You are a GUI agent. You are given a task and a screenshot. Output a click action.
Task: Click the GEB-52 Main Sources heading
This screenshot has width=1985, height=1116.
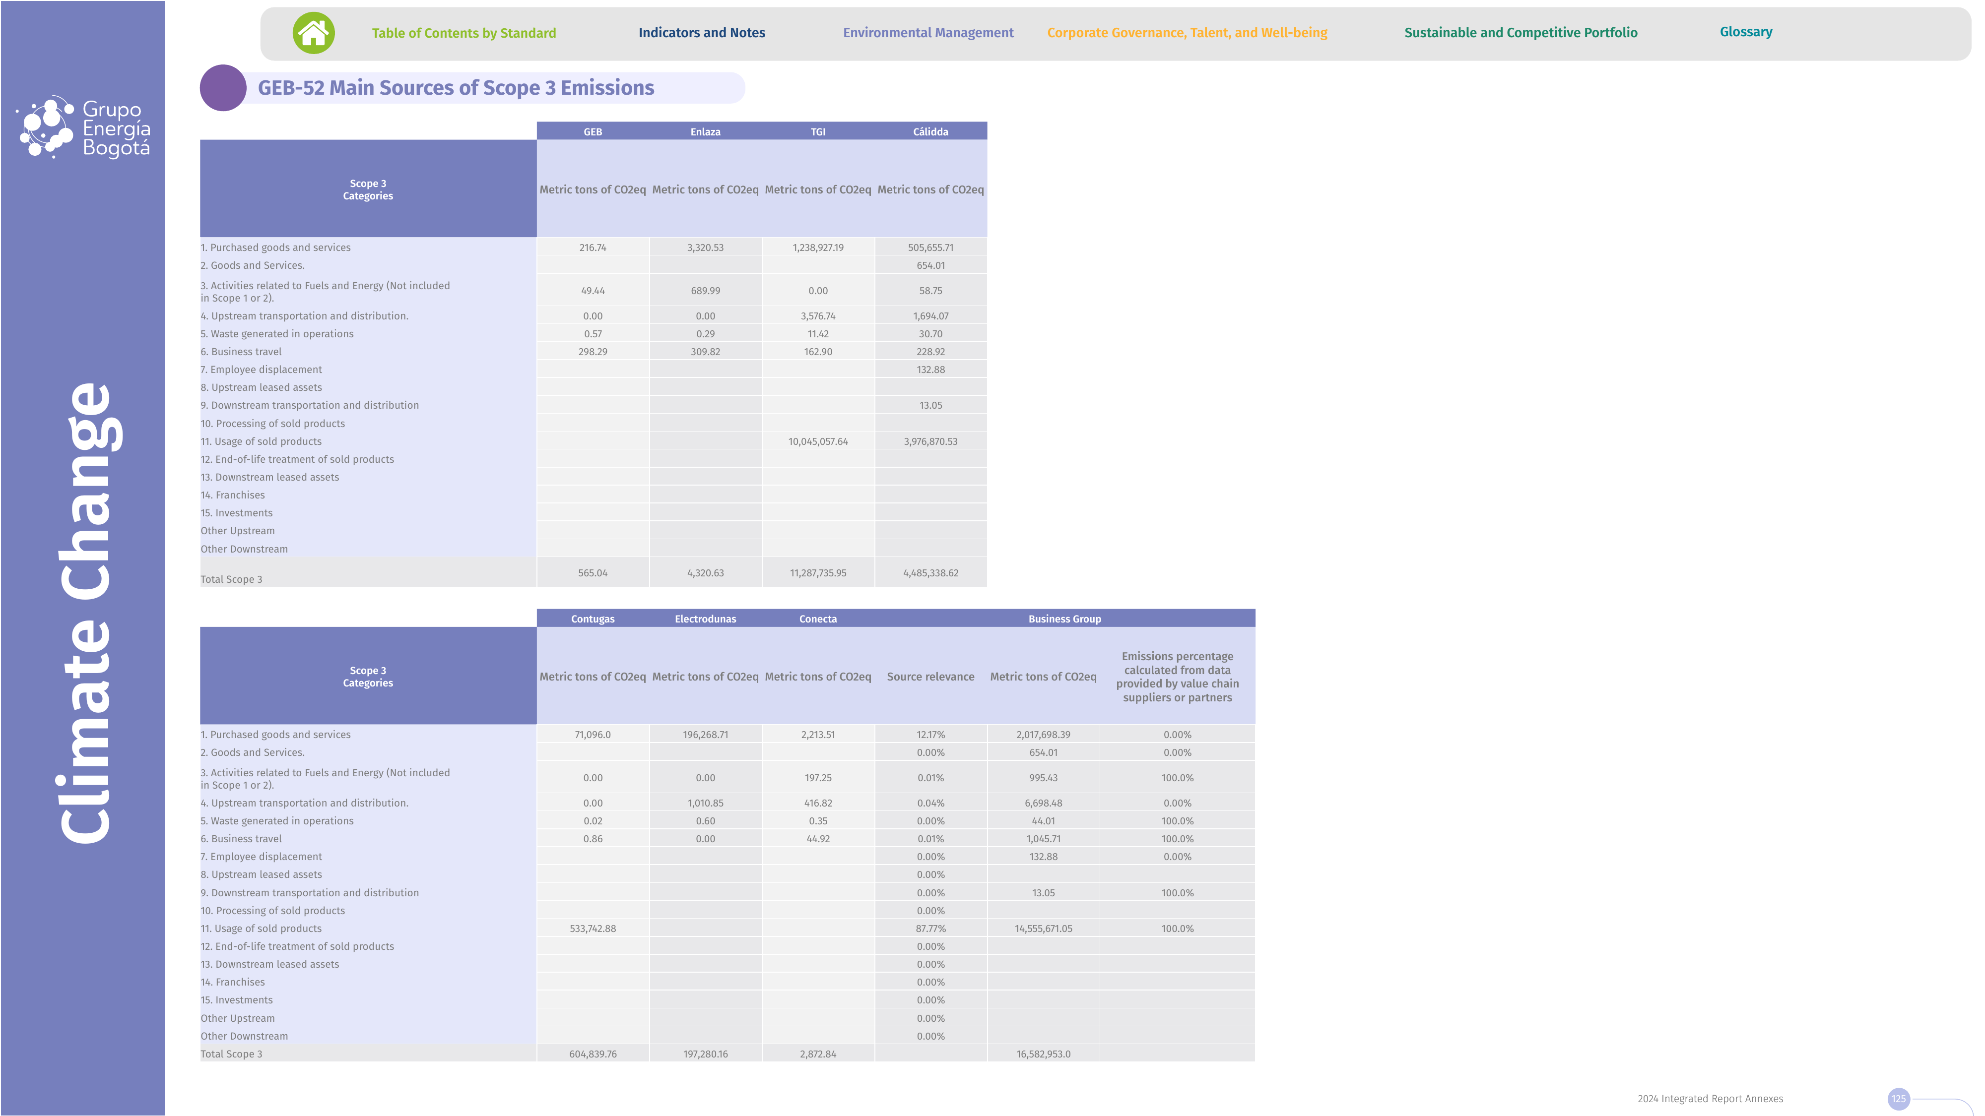(456, 88)
